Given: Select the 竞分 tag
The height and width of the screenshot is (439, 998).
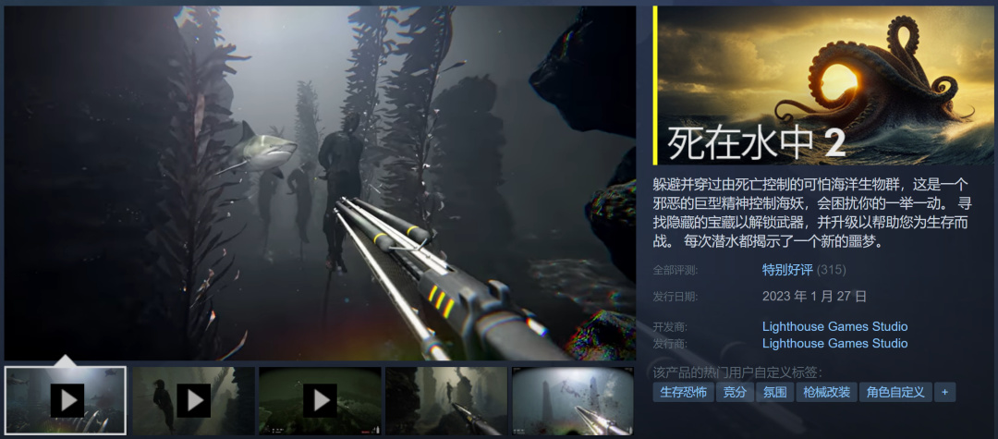Looking at the screenshot, I should (x=735, y=392).
